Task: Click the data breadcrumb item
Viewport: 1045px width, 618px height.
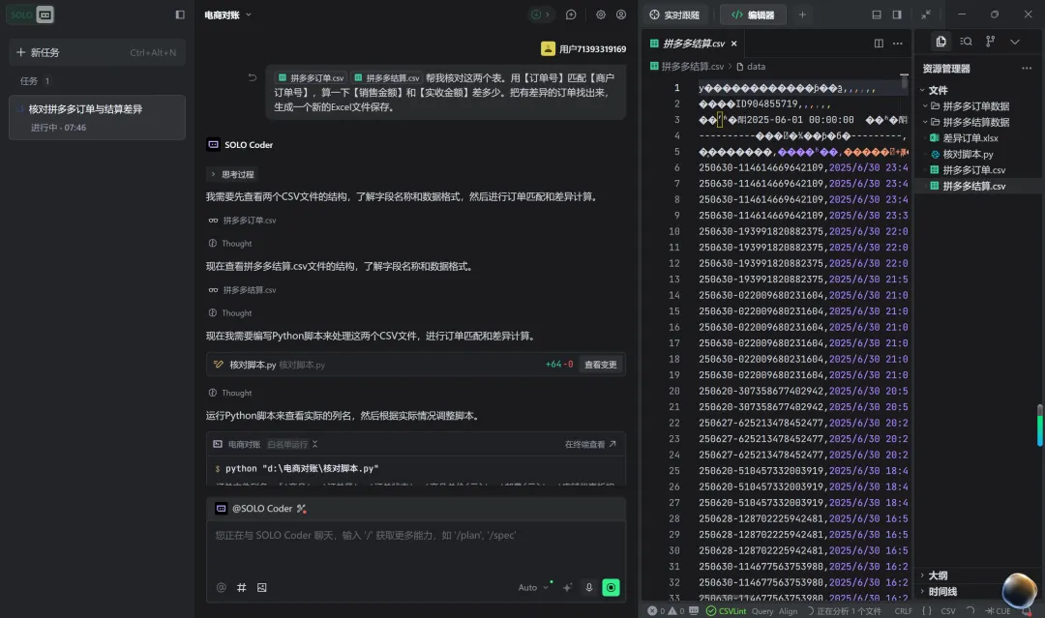Action: (x=751, y=67)
